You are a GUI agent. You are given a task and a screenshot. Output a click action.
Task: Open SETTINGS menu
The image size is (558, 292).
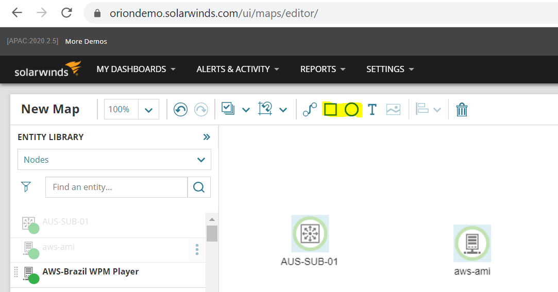point(390,69)
